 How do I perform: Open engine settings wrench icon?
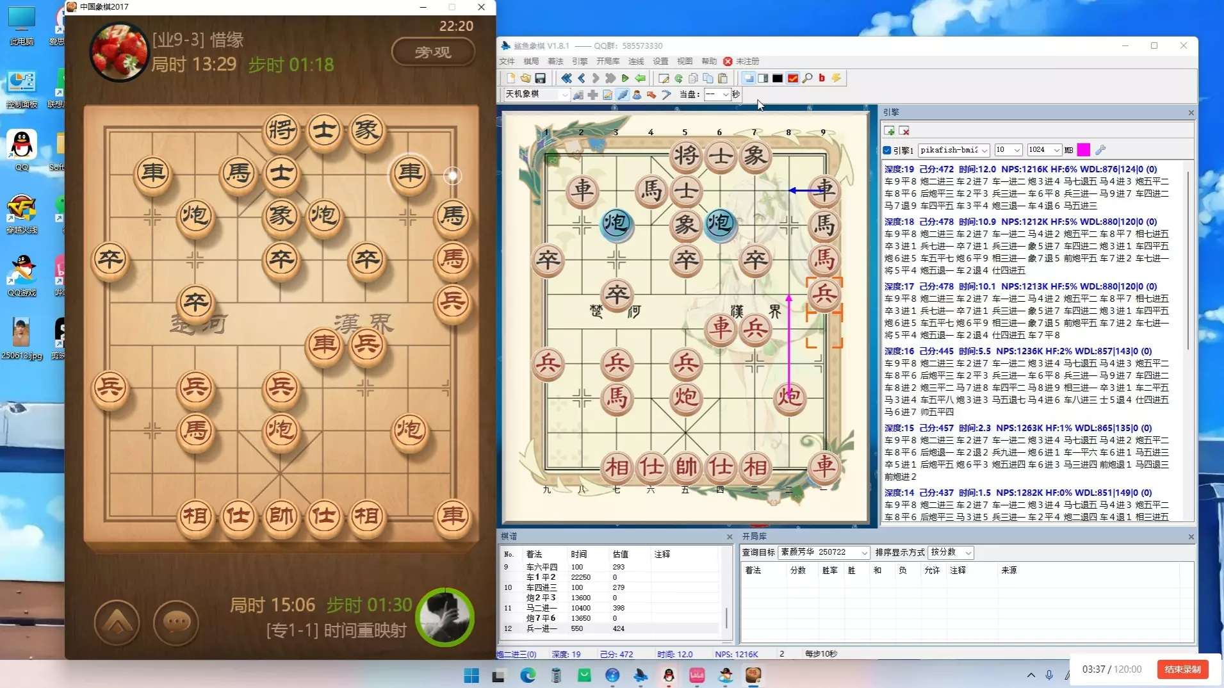pos(1100,150)
